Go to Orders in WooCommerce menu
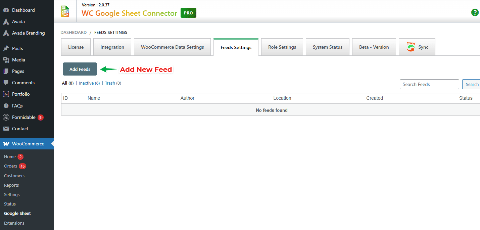480x230 pixels. pyautogui.click(x=10, y=166)
